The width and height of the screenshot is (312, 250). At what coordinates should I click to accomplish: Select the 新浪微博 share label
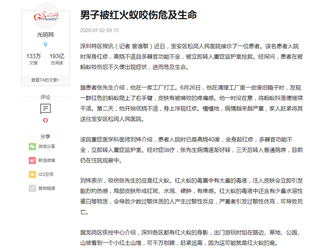click(x=47, y=161)
